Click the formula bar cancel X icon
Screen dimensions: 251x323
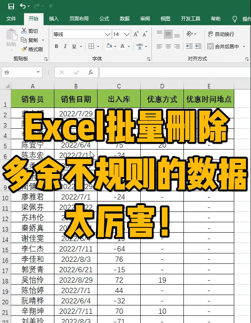click(62, 72)
